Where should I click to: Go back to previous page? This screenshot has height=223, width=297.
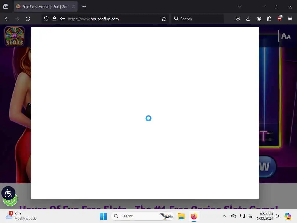click(7, 19)
